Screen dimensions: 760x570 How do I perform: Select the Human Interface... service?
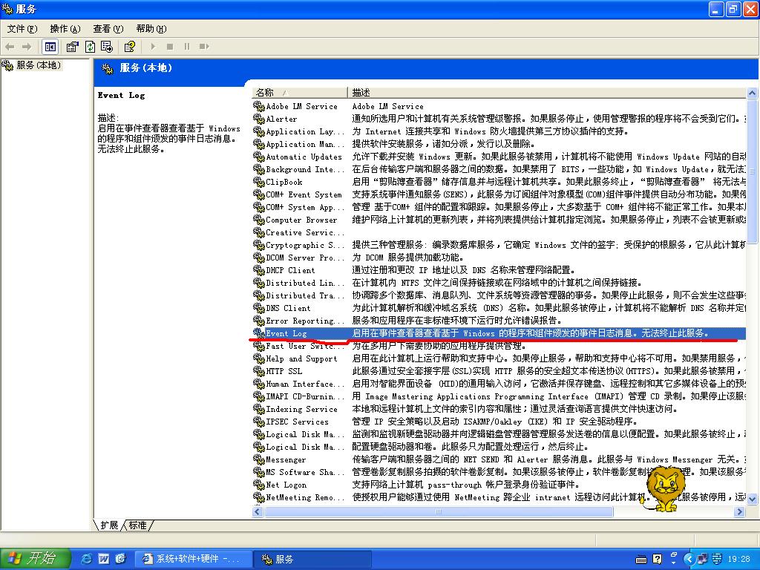point(499,384)
